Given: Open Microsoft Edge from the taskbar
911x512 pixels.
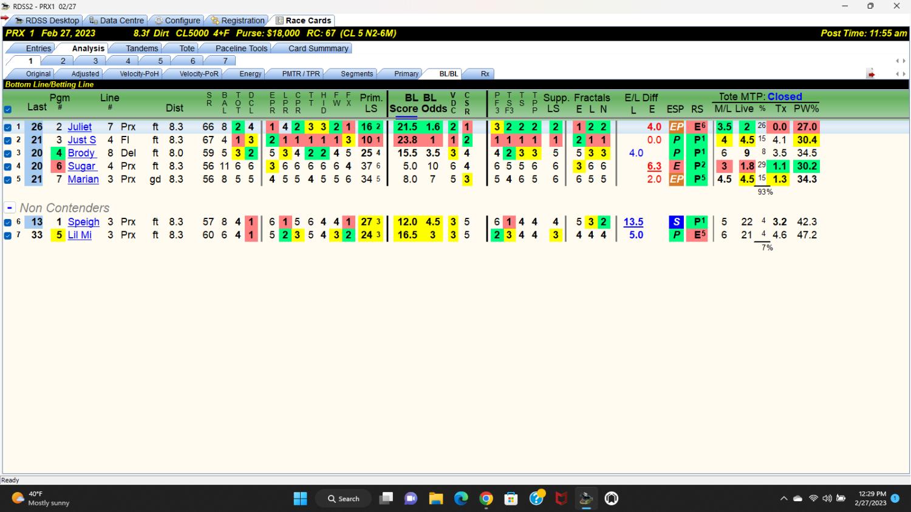Looking at the screenshot, I should click(x=461, y=499).
